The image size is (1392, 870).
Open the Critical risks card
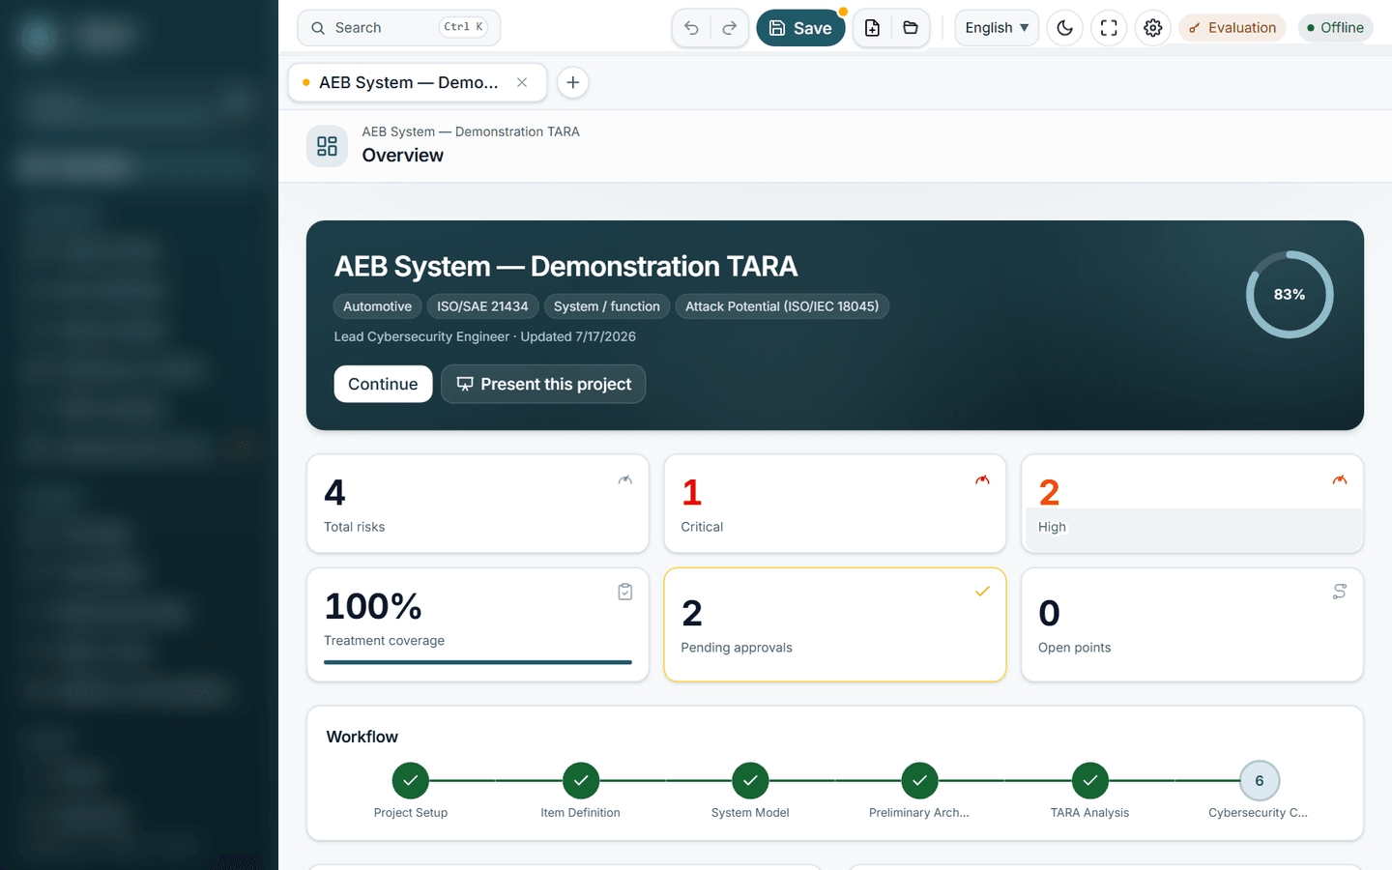(x=835, y=504)
